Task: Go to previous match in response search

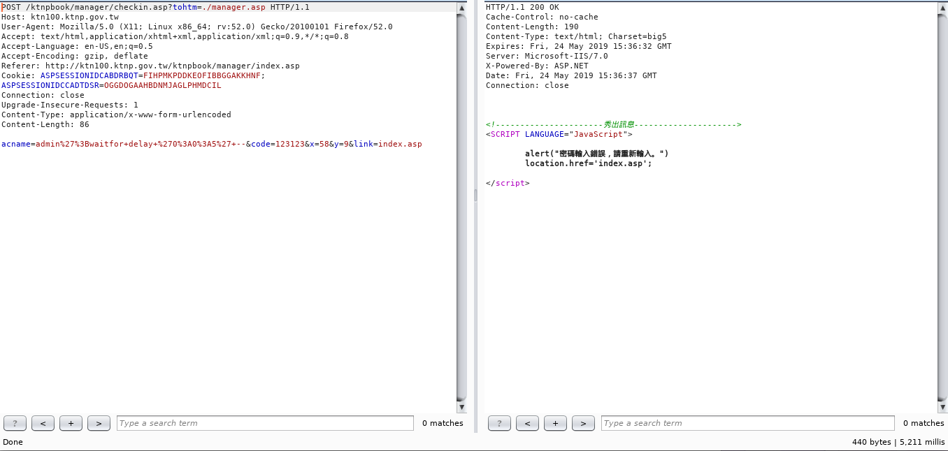Action: (527, 423)
